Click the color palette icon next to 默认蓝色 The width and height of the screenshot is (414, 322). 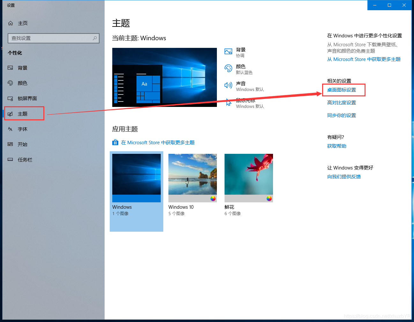[228, 68]
